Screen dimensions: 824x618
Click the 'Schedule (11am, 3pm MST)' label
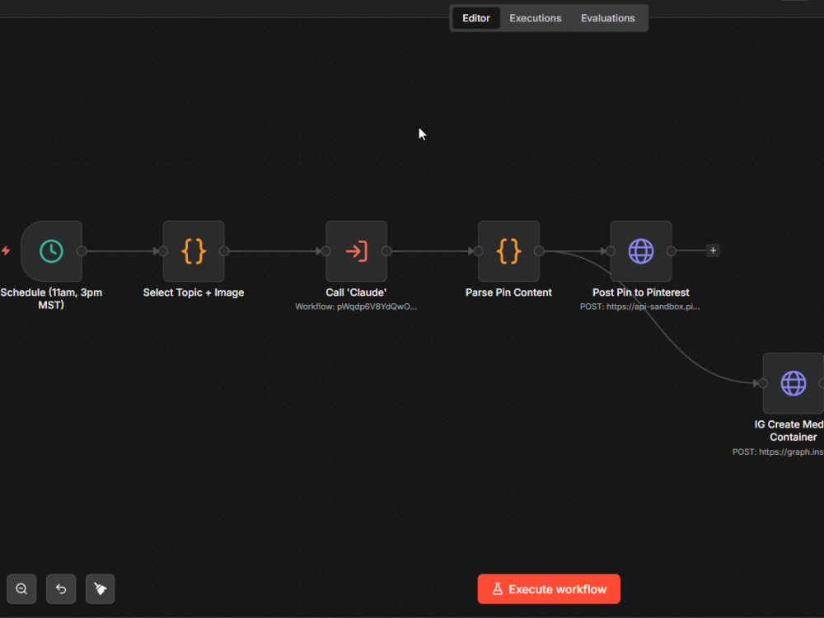[x=51, y=298]
